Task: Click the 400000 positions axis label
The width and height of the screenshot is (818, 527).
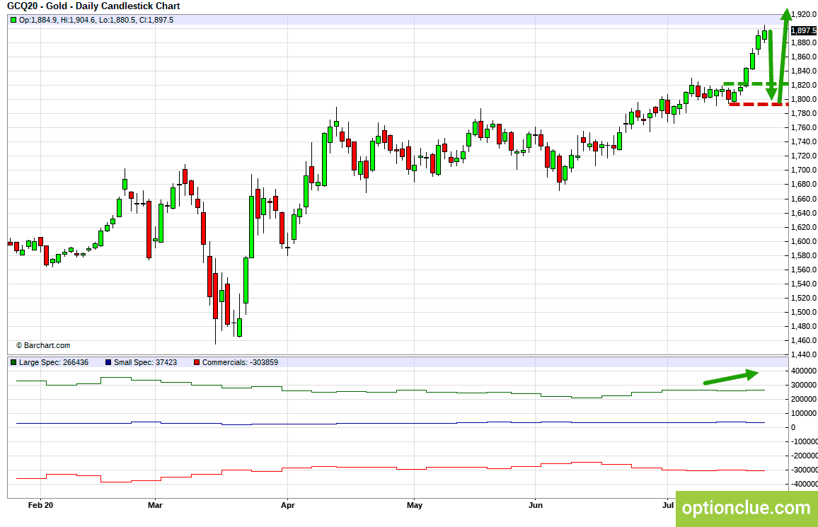Action: [x=804, y=371]
